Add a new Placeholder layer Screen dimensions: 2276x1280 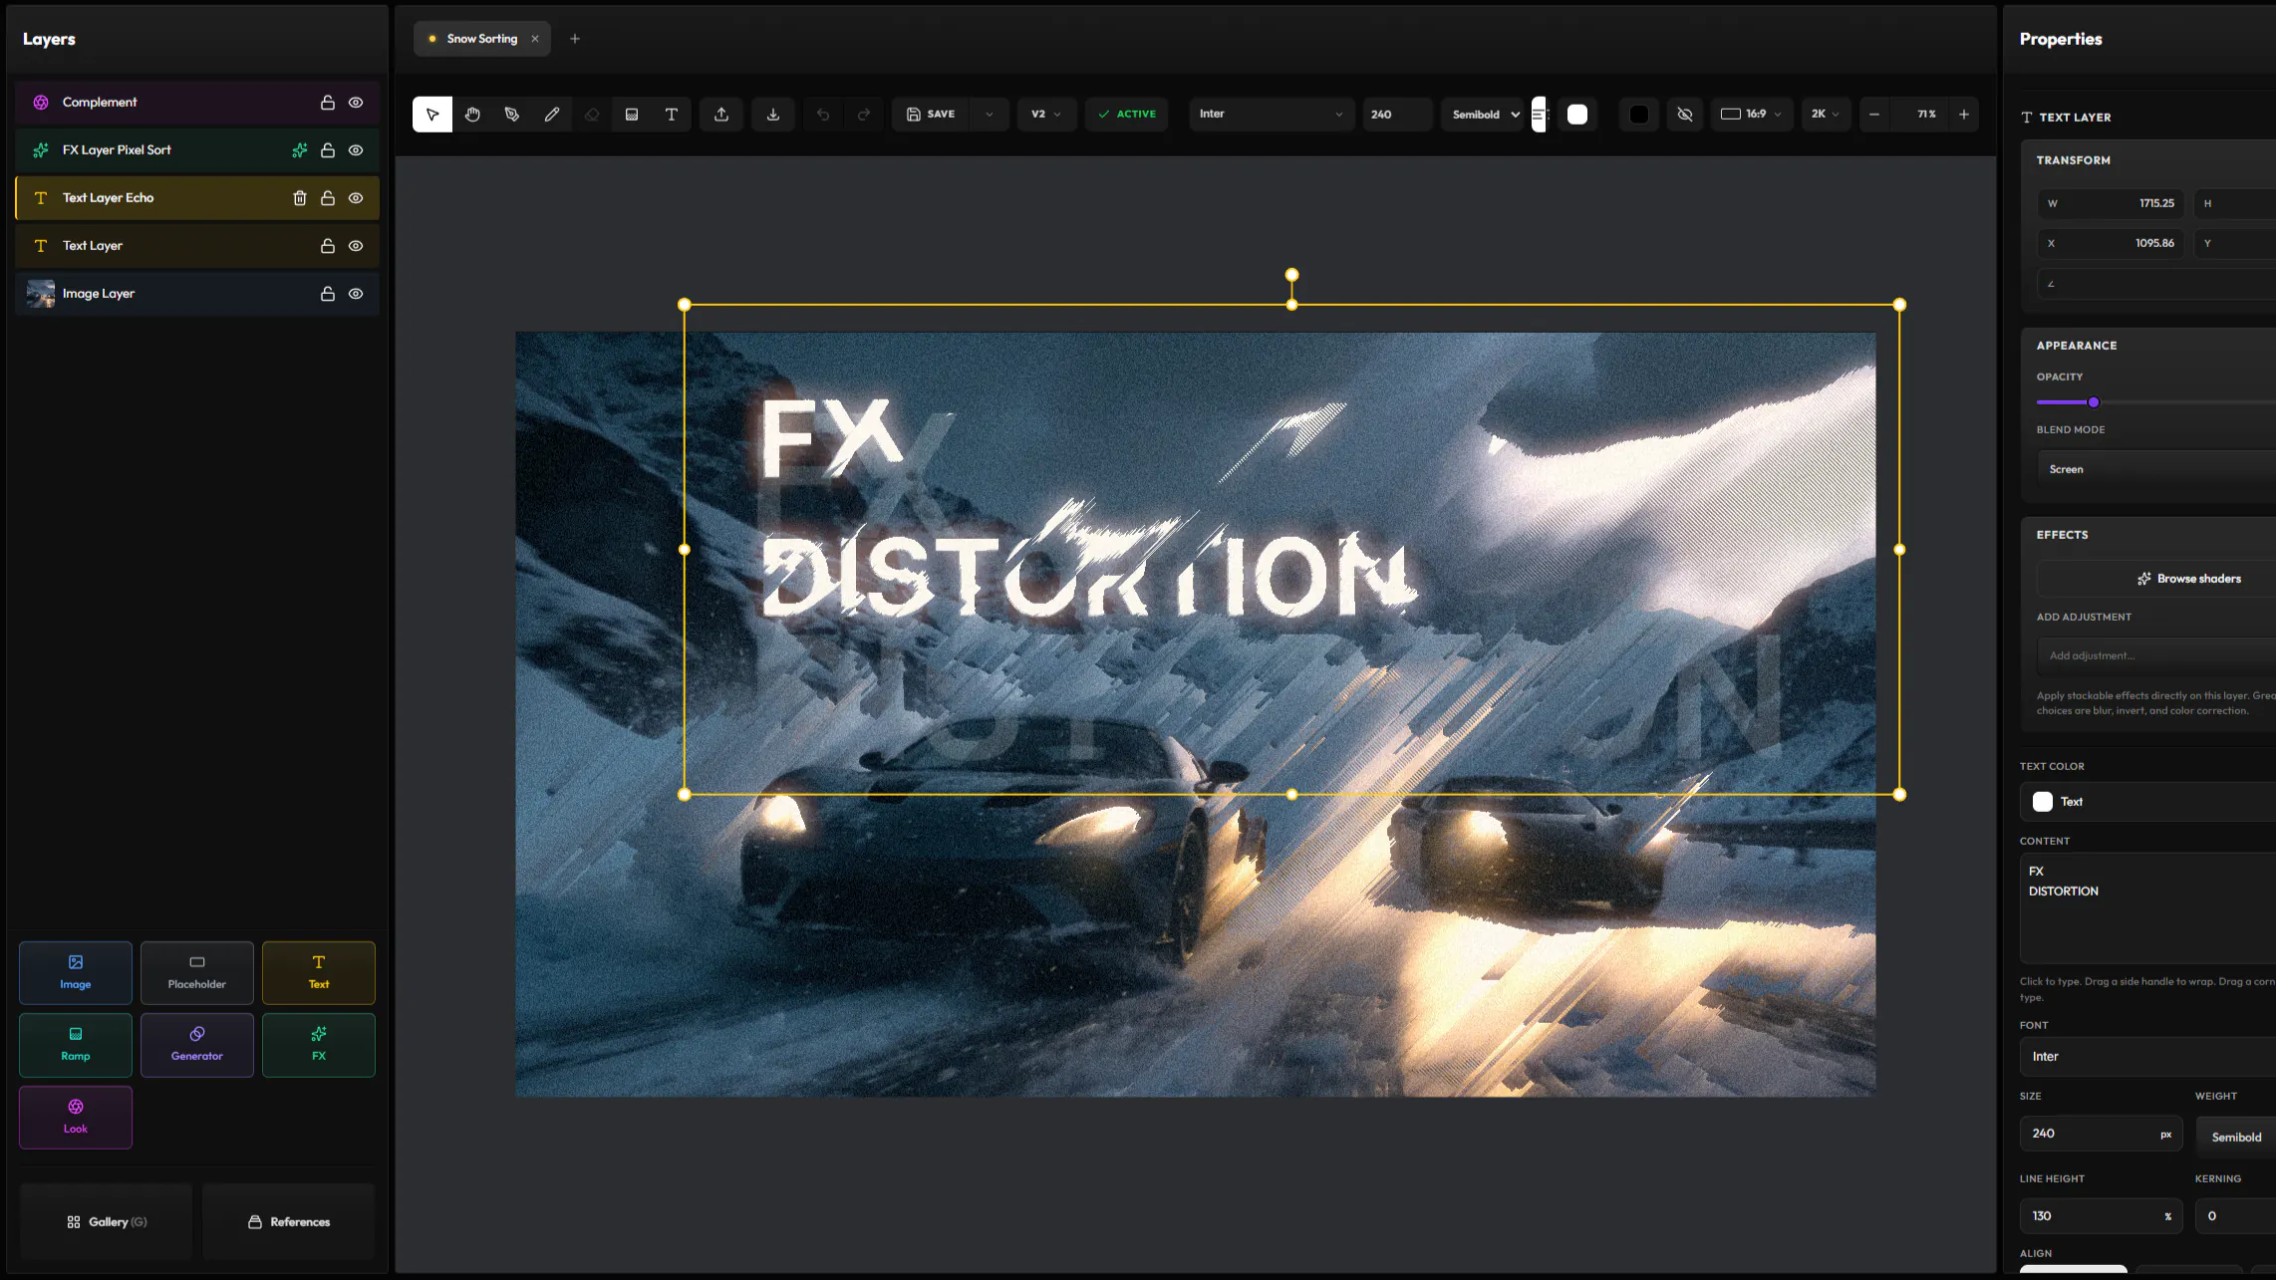point(197,972)
